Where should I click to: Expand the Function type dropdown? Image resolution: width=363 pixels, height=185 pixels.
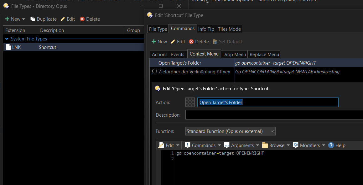(230, 131)
